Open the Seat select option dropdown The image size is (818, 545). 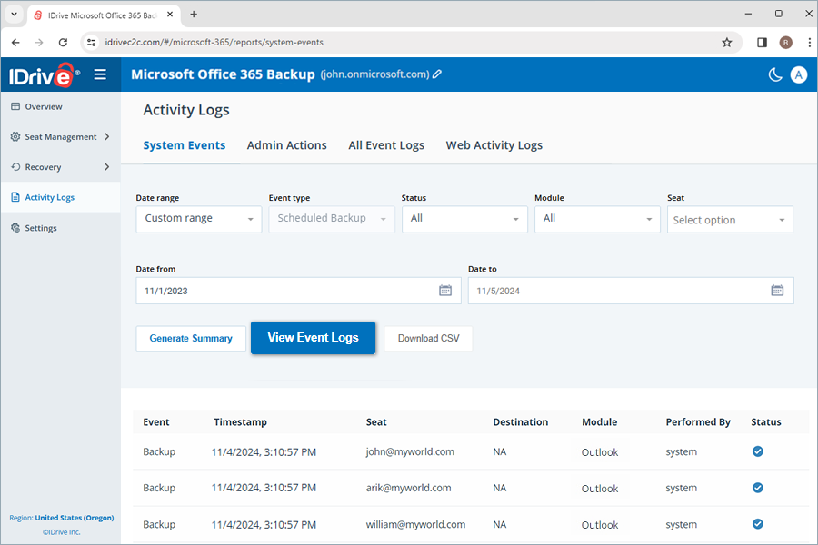click(729, 219)
